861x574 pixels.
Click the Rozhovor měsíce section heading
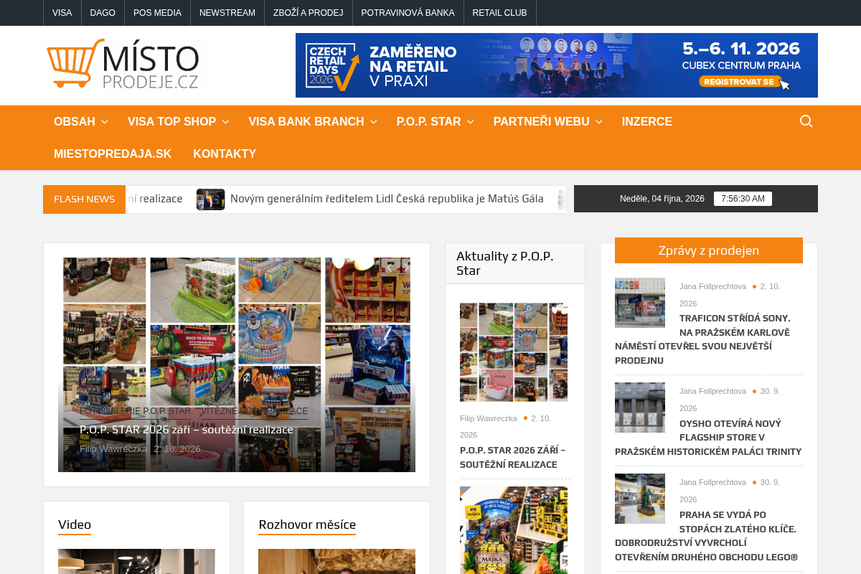[x=307, y=524]
